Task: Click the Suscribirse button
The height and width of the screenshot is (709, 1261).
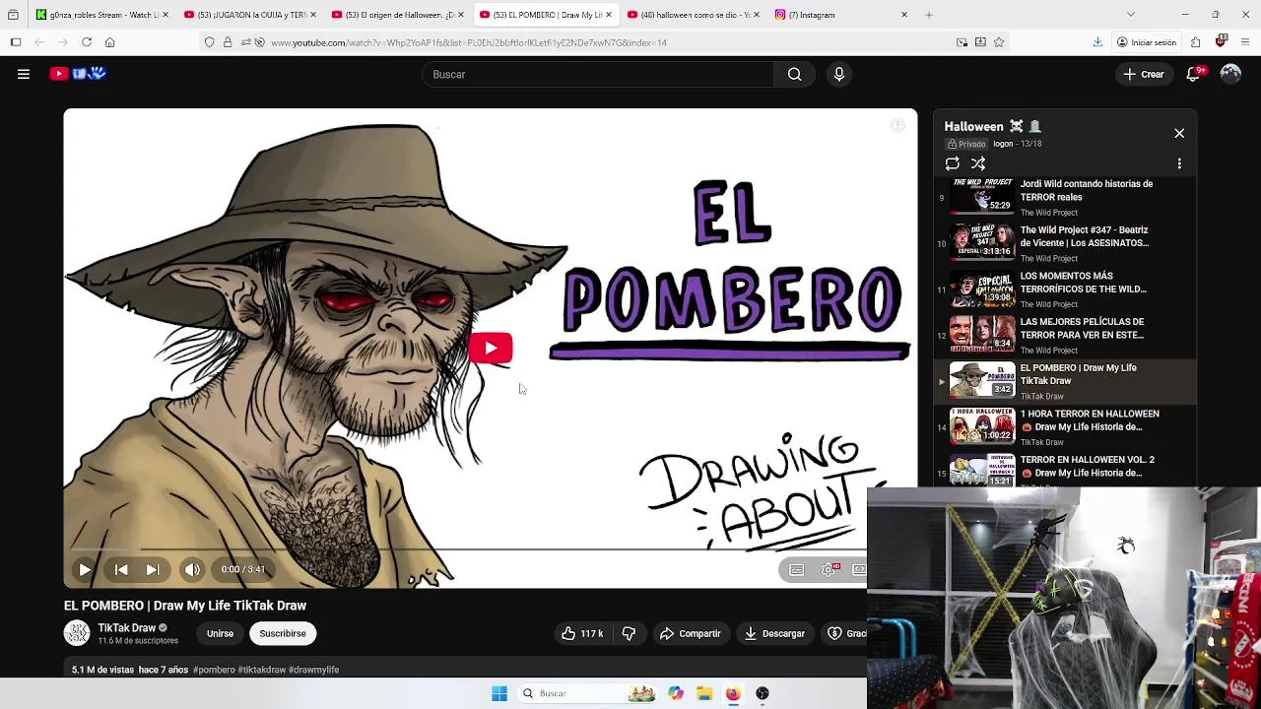Action: pyautogui.click(x=283, y=633)
